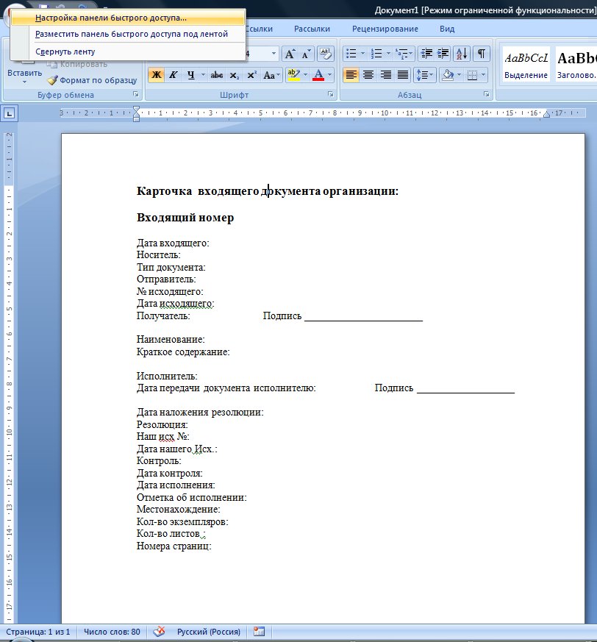597x642 pixels.
Task: Toggle bold formatting (Ж)
Action: click(x=156, y=75)
